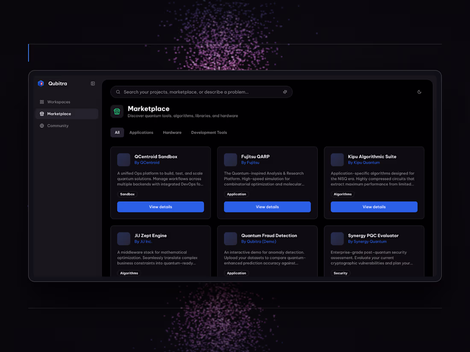Click the AI sparkle icon in search bar
Screen dimensions: 470x352
(x=285, y=92)
